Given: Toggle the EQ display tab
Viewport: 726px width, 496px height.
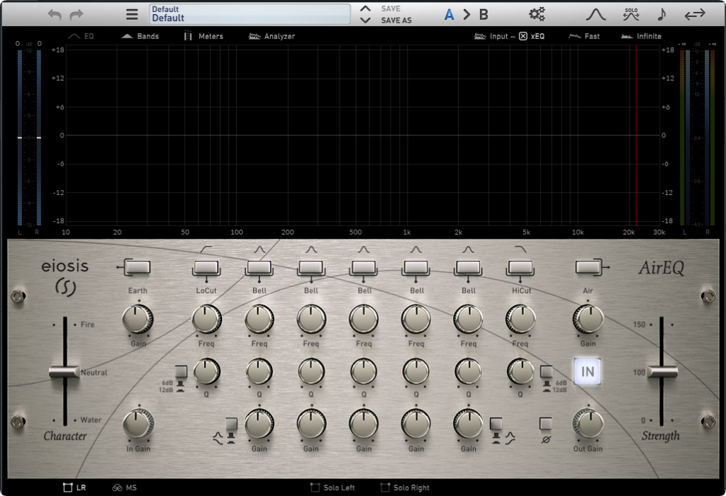Looking at the screenshot, I should [81, 36].
